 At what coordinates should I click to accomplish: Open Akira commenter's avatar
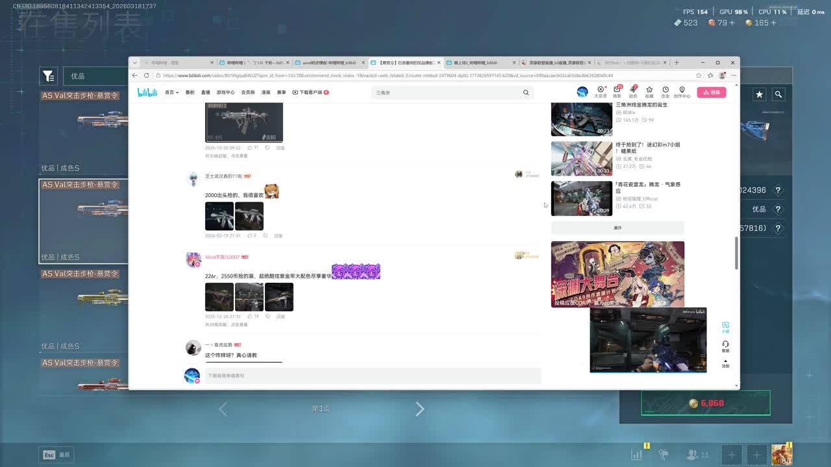coord(193,260)
